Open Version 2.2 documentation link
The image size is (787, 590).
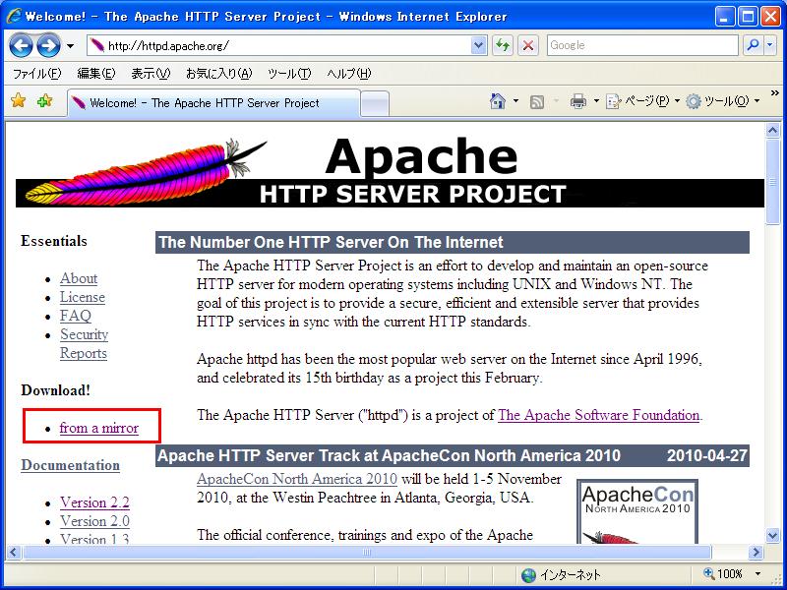94,502
